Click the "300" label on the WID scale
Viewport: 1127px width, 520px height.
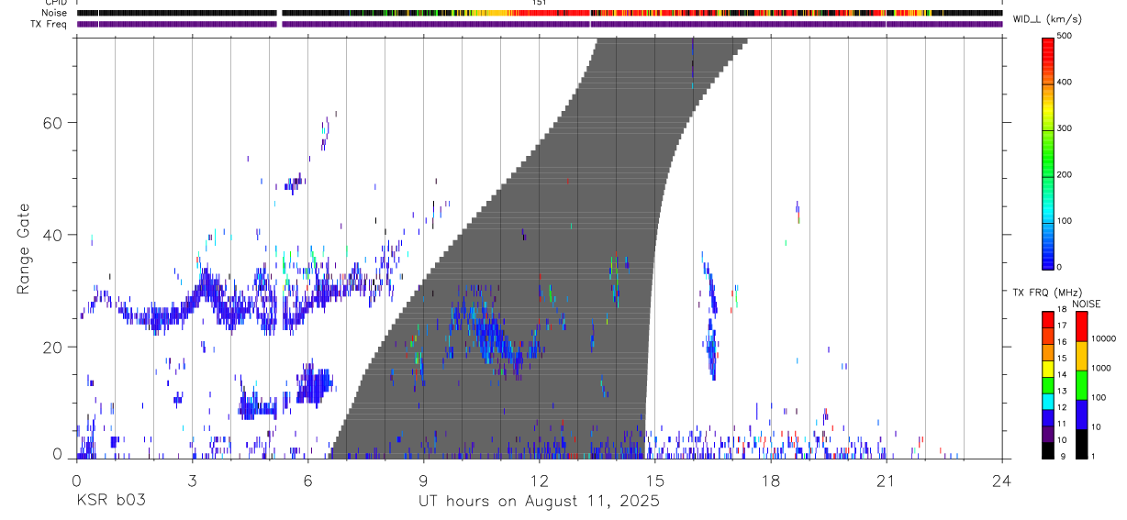pyautogui.click(x=1065, y=128)
